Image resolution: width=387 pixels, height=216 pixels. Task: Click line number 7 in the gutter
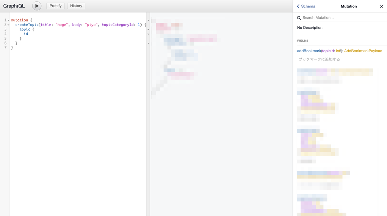pyautogui.click(x=5, y=48)
